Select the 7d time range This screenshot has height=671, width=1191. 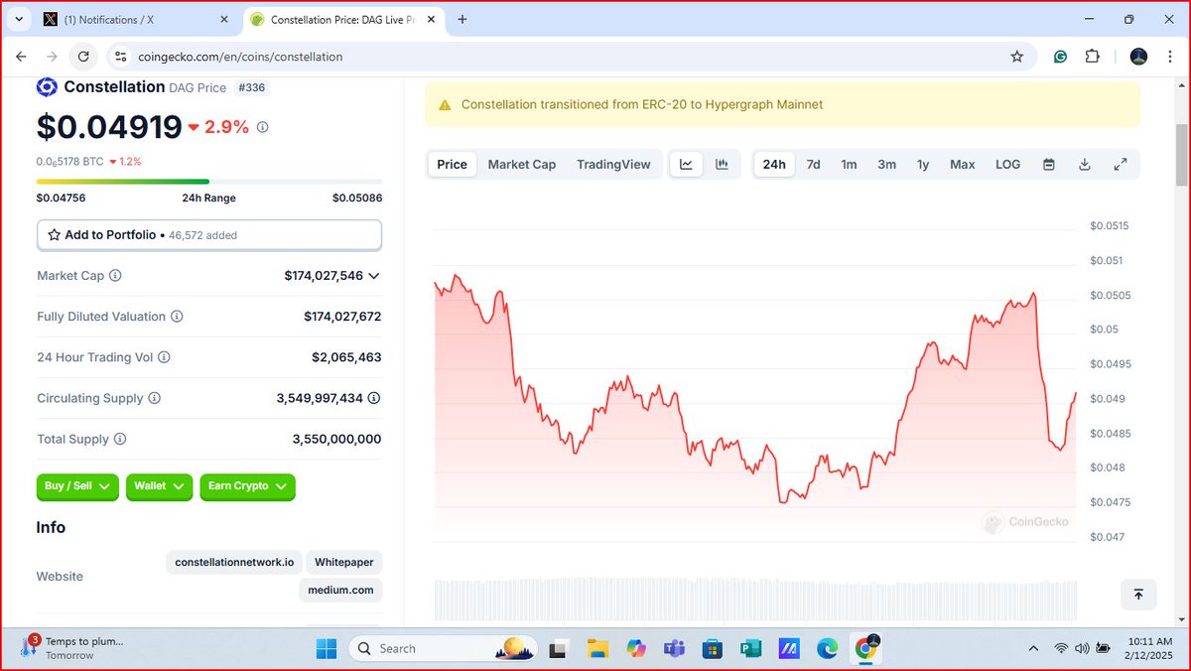coord(813,165)
